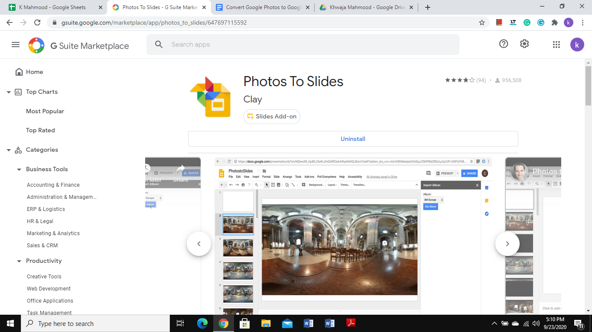592x332 pixels.
Task: Reload the page
Action: (x=37, y=22)
